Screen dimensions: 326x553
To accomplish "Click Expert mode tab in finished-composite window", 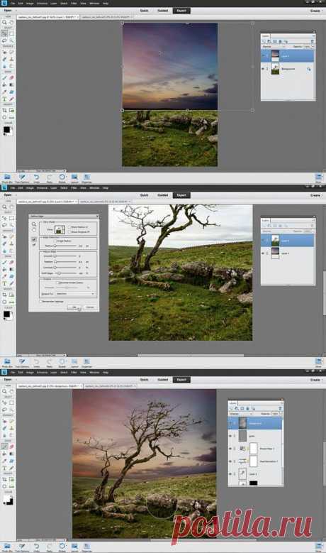I will tap(181, 380).
